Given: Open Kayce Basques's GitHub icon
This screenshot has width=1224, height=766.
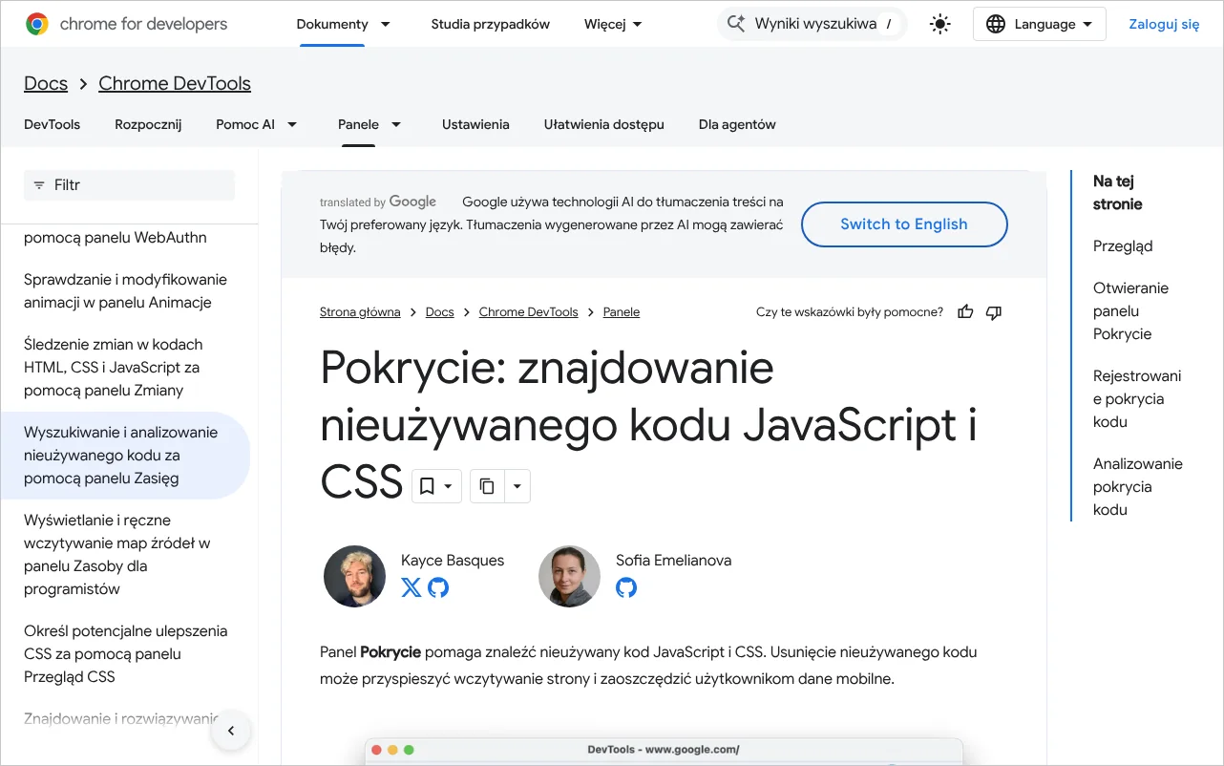Looking at the screenshot, I should (438, 586).
